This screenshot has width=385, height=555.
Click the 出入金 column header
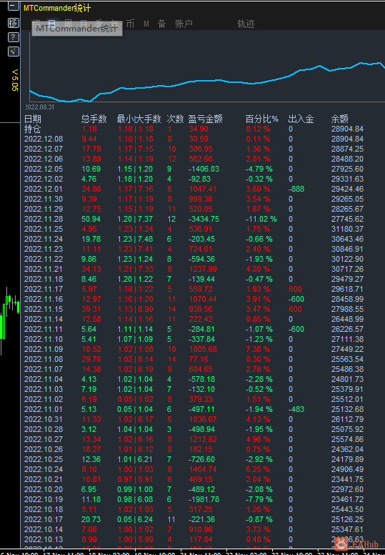[301, 119]
